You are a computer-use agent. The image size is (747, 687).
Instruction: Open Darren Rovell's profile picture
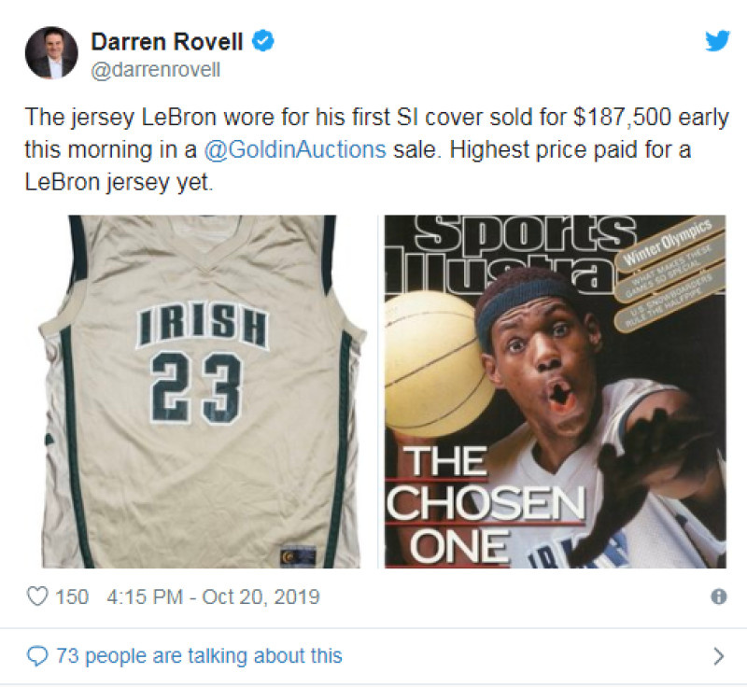pos(51,52)
